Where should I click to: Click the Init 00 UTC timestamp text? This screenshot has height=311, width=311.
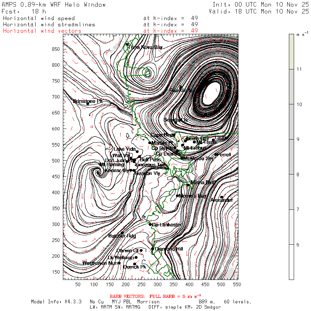click(x=261, y=4)
